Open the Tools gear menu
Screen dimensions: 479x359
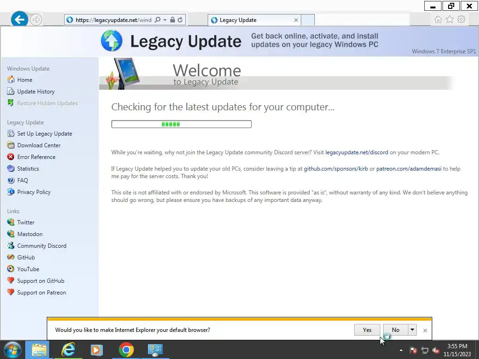pos(461,19)
